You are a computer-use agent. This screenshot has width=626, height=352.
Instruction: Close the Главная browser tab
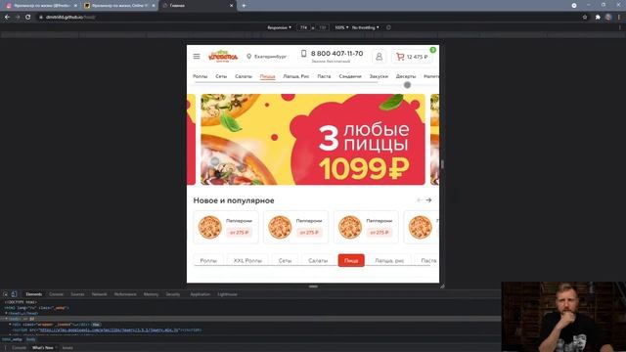231,6
